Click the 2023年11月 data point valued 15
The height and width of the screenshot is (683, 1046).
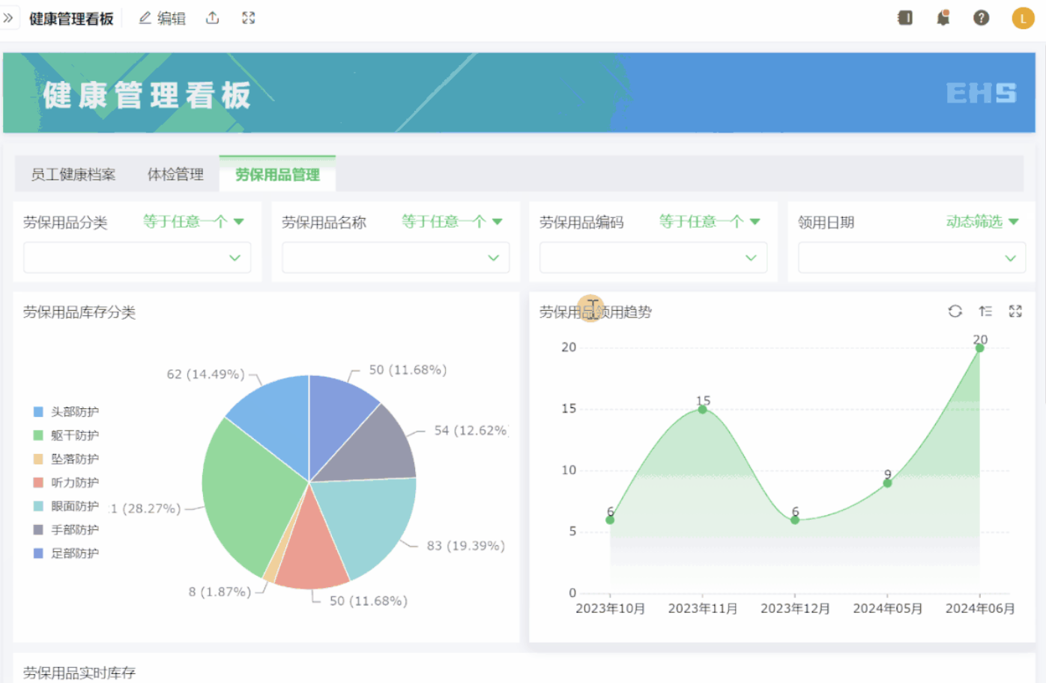click(x=702, y=409)
